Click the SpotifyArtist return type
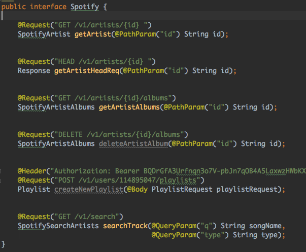This screenshot has height=252, width=306. 44,34
